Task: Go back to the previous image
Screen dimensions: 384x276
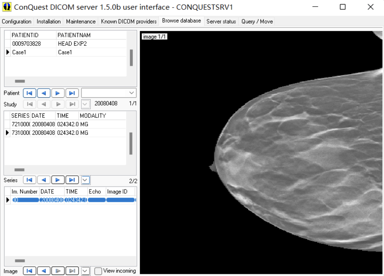Action: pos(44,271)
